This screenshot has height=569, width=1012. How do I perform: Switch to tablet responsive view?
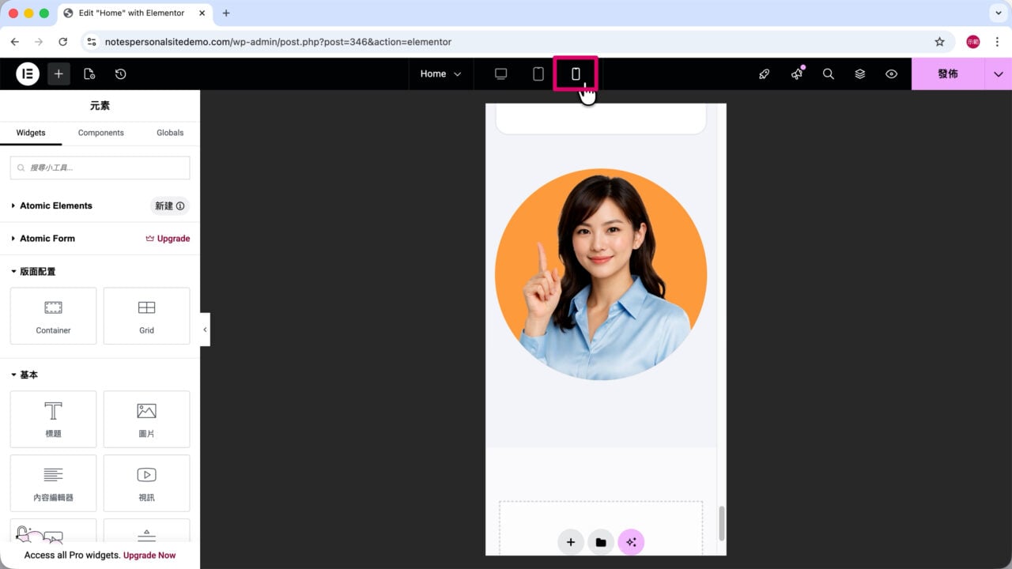[538, 73]
